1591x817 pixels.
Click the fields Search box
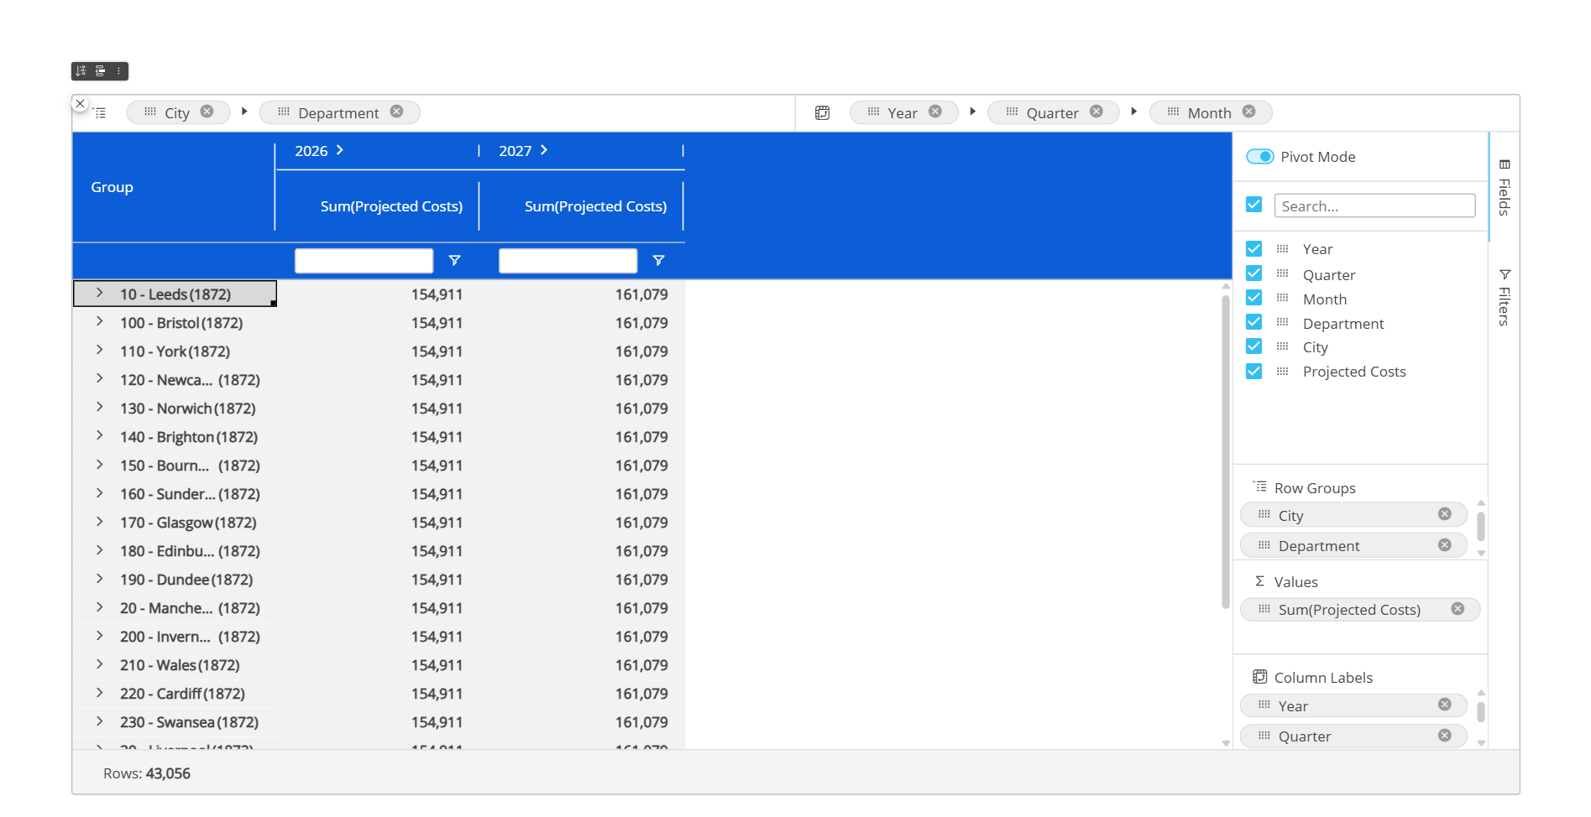click(1374, 206)
